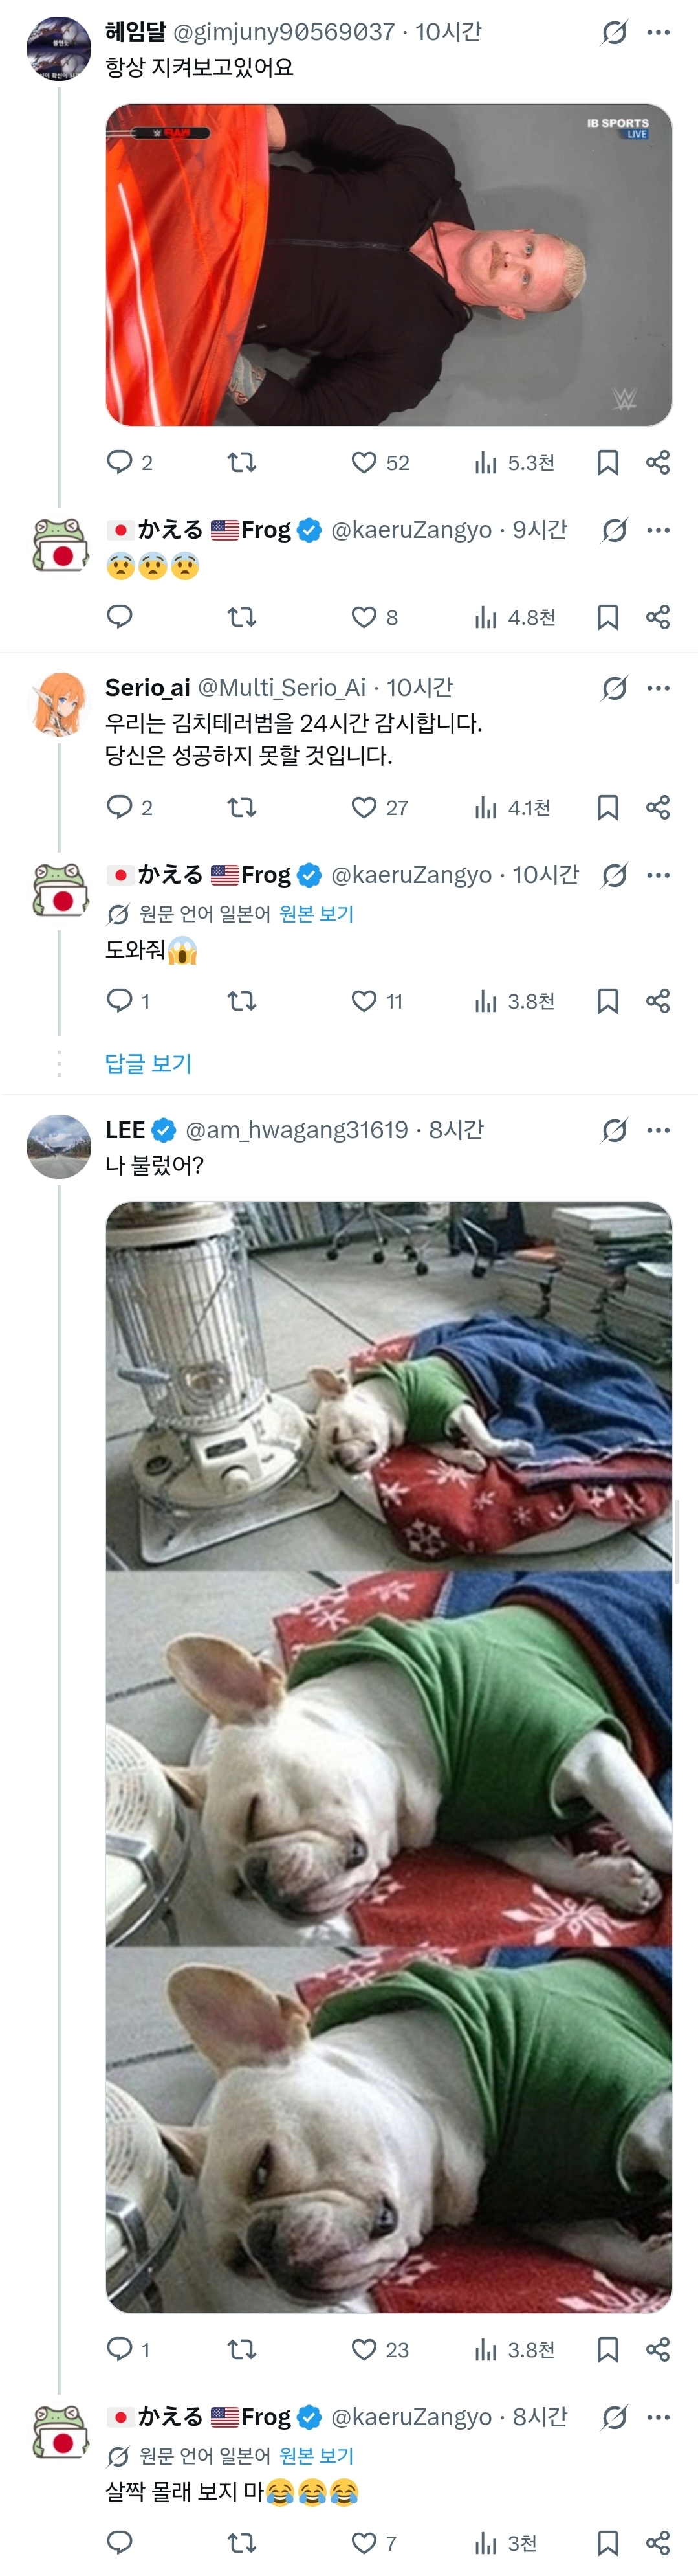The height and width of the screenshot is (2576, 698).
Task: Bookmark the Serio_ai tweet
Action: click(607, 807)
